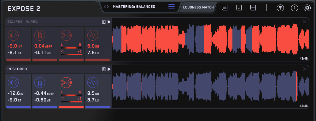Screen dimensions: 316x121
Task: Click the peak meter icon for Eclipse - Wired
Action: coord(39,35)
